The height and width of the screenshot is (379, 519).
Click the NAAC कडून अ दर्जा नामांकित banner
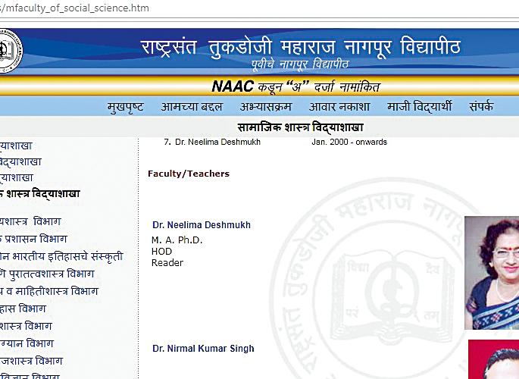coord(295,86)
